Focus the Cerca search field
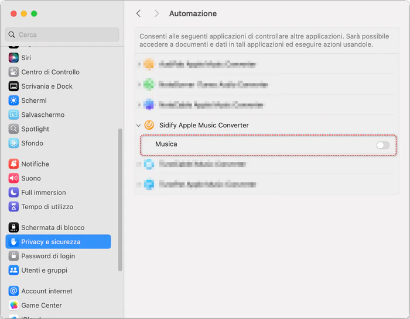Viewport: 410px width, 319px height. coord(62,34)
